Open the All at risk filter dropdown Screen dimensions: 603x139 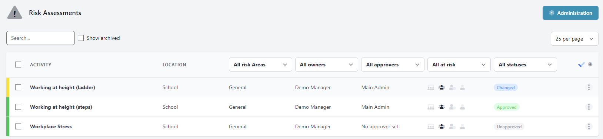[459, 65]
